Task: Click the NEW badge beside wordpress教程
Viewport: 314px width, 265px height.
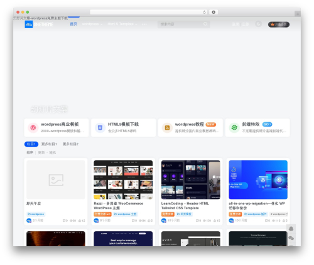Action: [x=210, y=125]
